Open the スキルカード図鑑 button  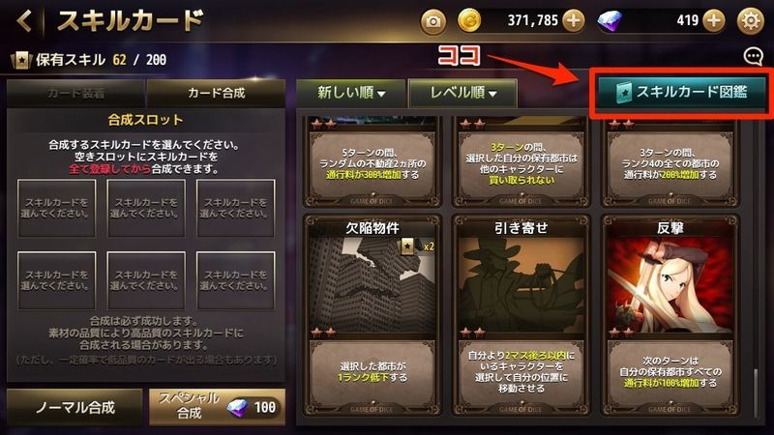(681, 92)
